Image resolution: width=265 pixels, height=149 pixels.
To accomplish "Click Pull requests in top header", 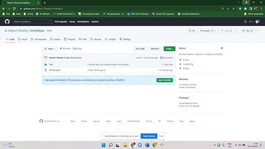I will click(x=61, y=22).
